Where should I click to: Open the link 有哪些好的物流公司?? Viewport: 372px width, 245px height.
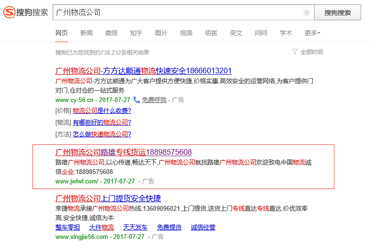102,122
